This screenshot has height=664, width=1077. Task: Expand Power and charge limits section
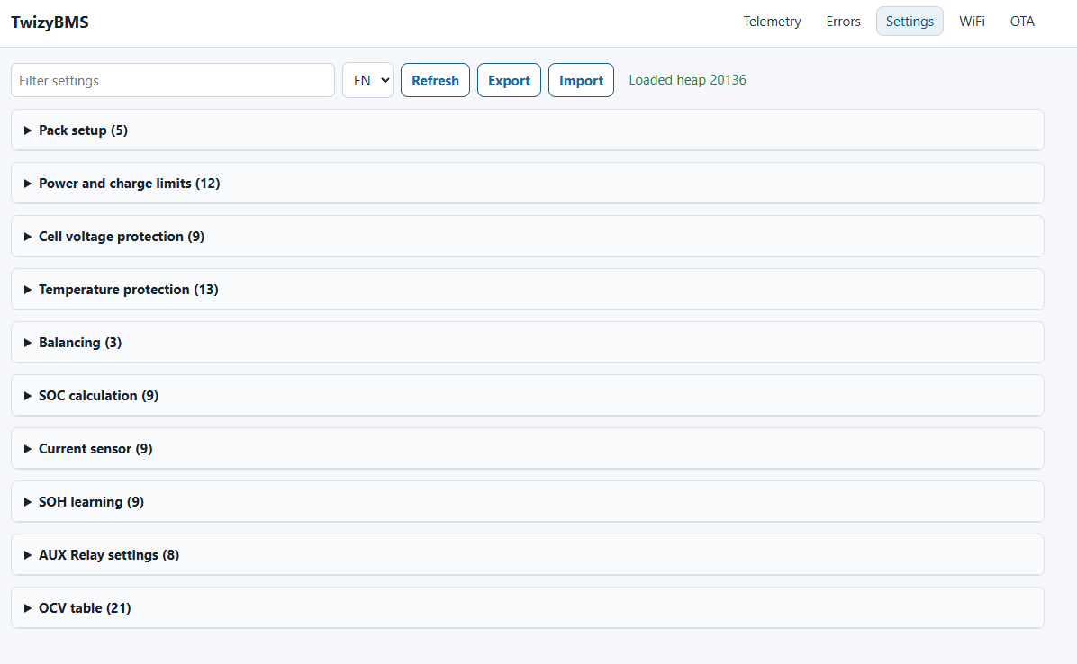point(528,184)
